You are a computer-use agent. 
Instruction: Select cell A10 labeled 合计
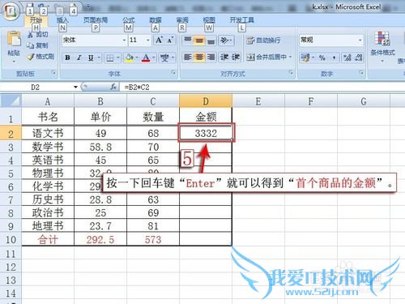(x=48, y=239)
